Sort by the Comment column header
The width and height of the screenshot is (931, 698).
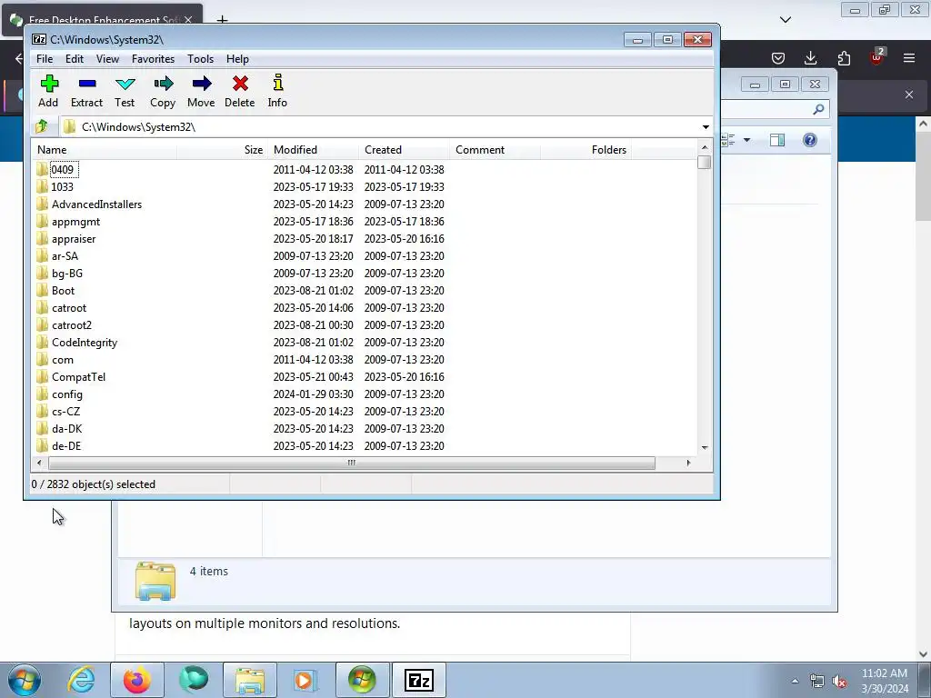[495, 150]
